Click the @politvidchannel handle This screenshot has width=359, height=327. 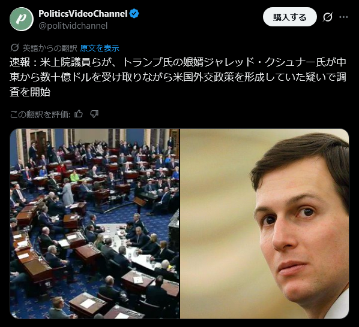point(73,26)
